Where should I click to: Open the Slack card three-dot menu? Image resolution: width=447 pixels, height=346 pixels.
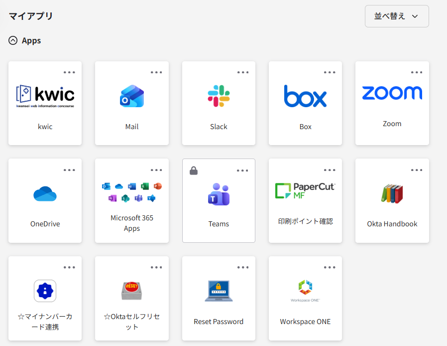click(243, 72)
